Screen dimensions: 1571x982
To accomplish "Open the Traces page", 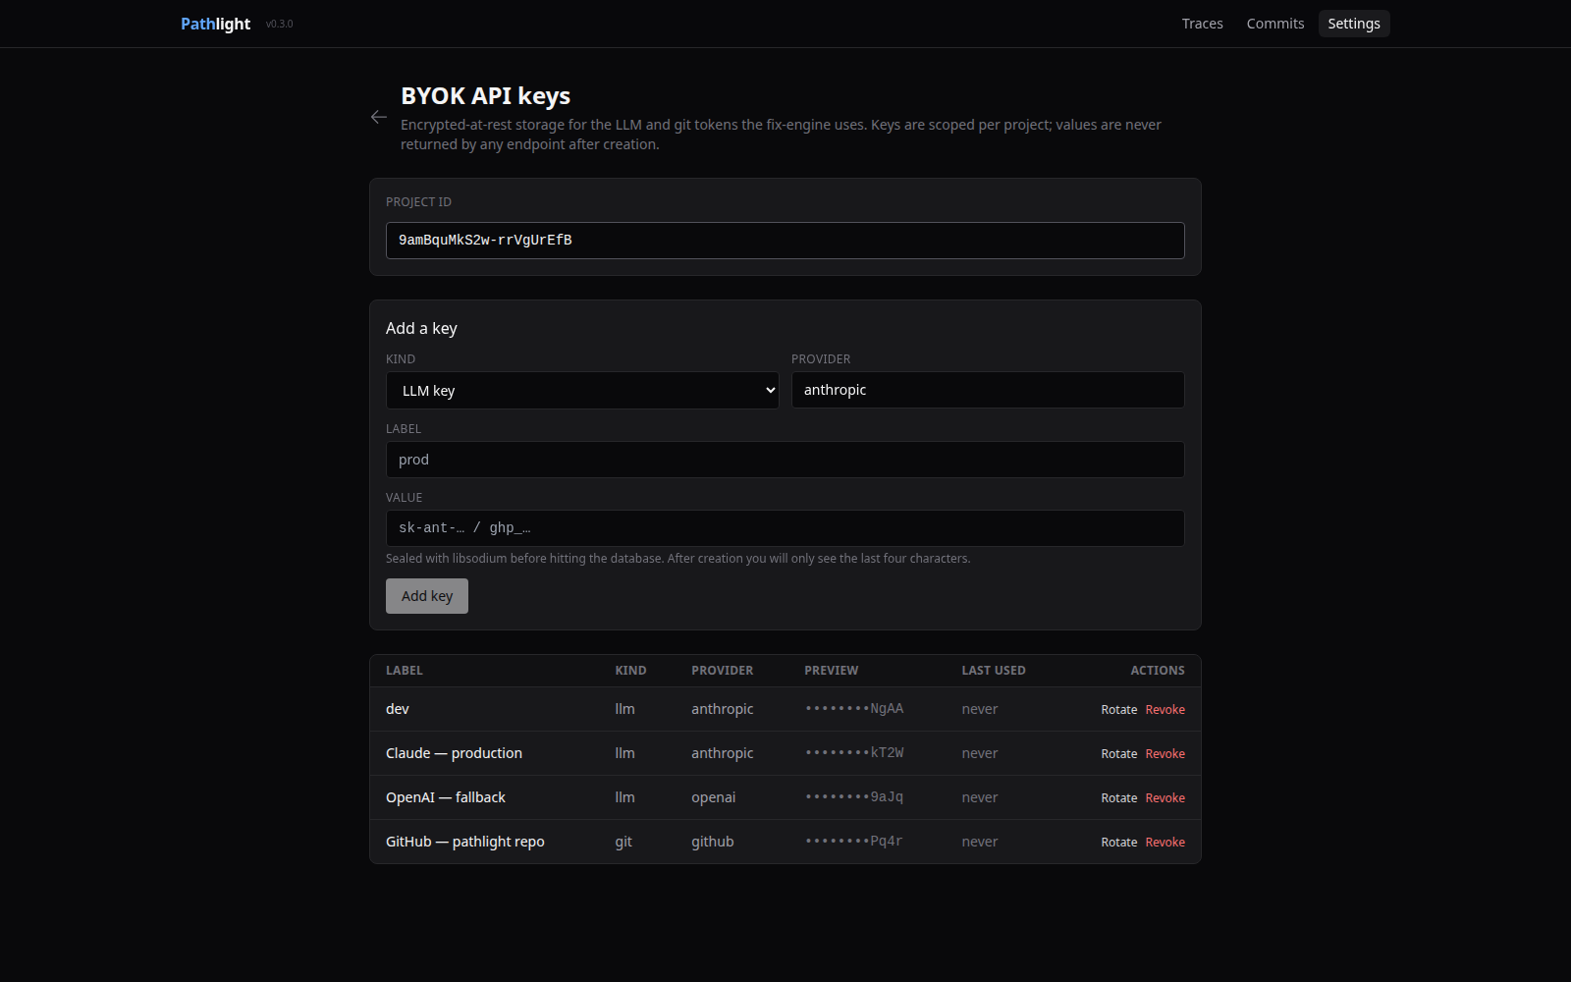I will pyautogui.click(x=1202, y=24).
